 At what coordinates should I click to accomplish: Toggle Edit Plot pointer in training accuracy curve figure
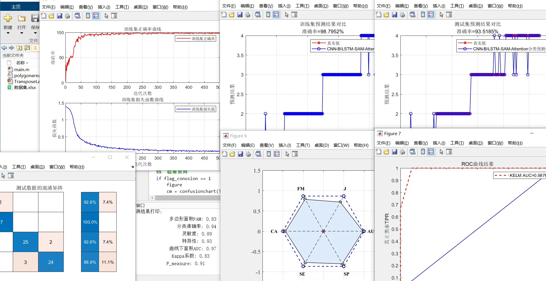[x=106, y=16]
